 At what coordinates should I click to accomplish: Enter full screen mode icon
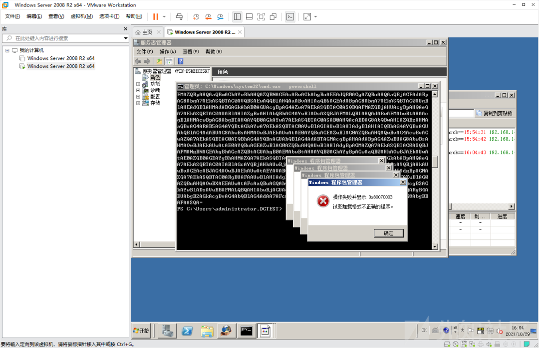pos(261,16)
